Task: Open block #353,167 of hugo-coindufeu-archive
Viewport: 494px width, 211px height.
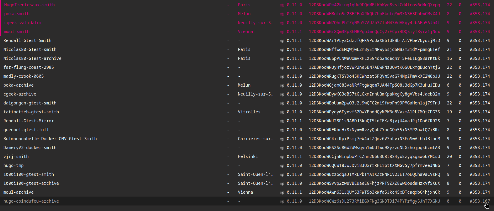Action: click(x=480, y=201)
